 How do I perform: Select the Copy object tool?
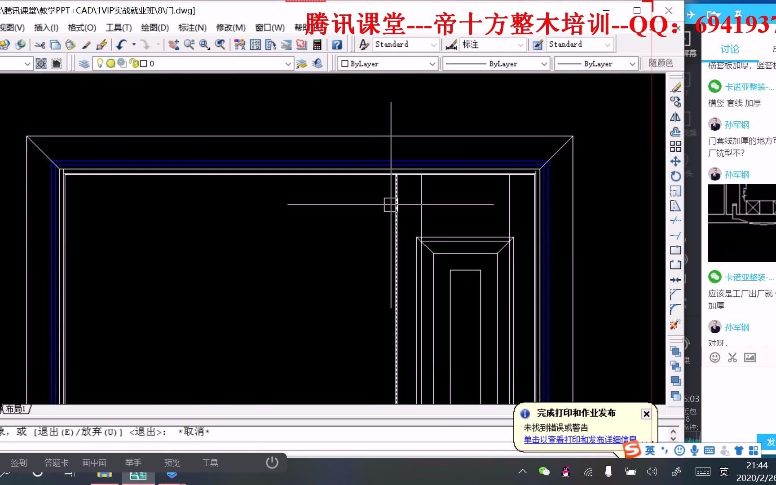675,102
